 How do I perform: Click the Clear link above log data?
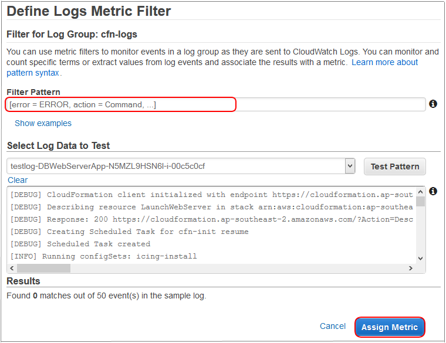[x=18, y=180]
